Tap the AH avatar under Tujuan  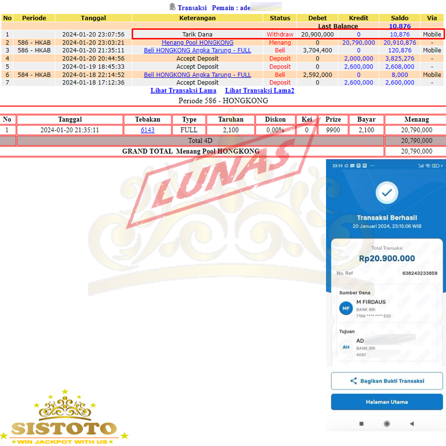[345, 347]
